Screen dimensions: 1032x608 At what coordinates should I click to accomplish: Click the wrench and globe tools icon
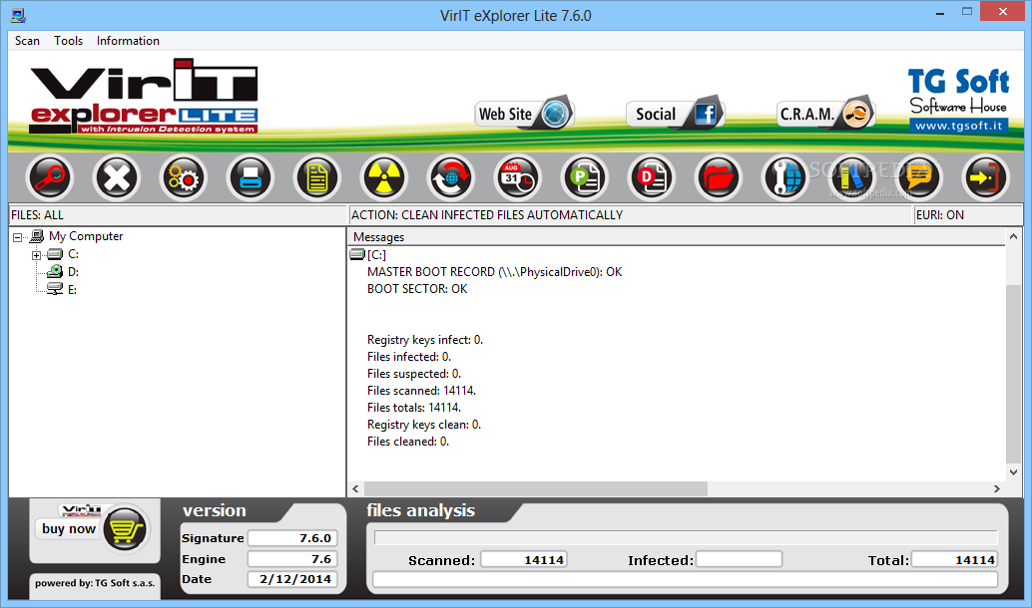point(785,177)
